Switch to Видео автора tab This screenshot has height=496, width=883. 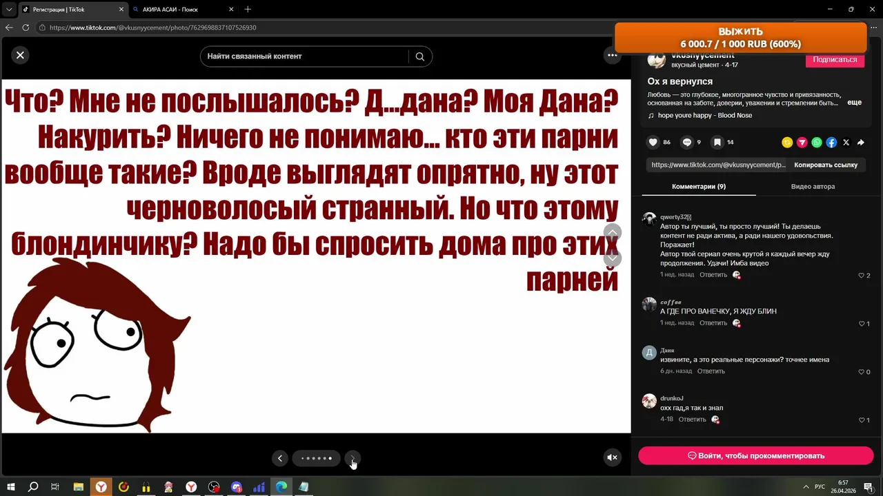click(813, 187)
